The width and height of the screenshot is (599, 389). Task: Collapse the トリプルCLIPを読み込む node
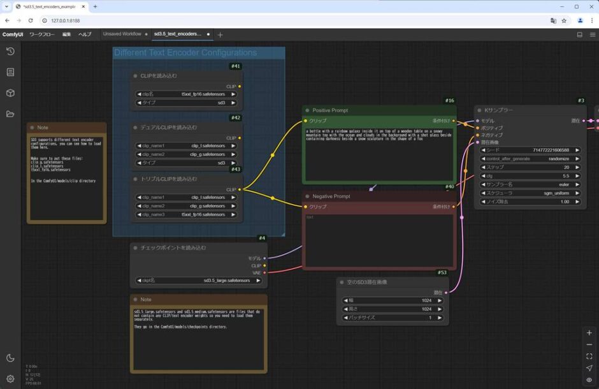(x=135, y=179)
